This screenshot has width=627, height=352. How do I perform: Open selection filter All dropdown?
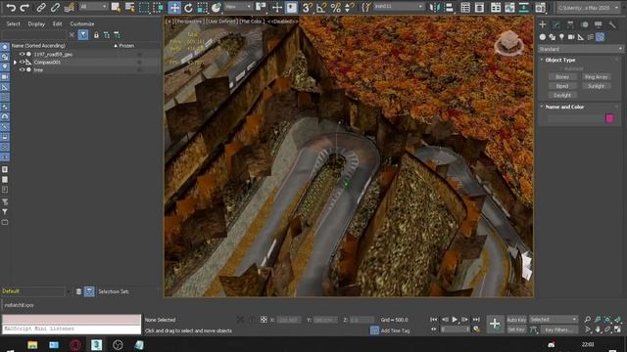point(93,7)
